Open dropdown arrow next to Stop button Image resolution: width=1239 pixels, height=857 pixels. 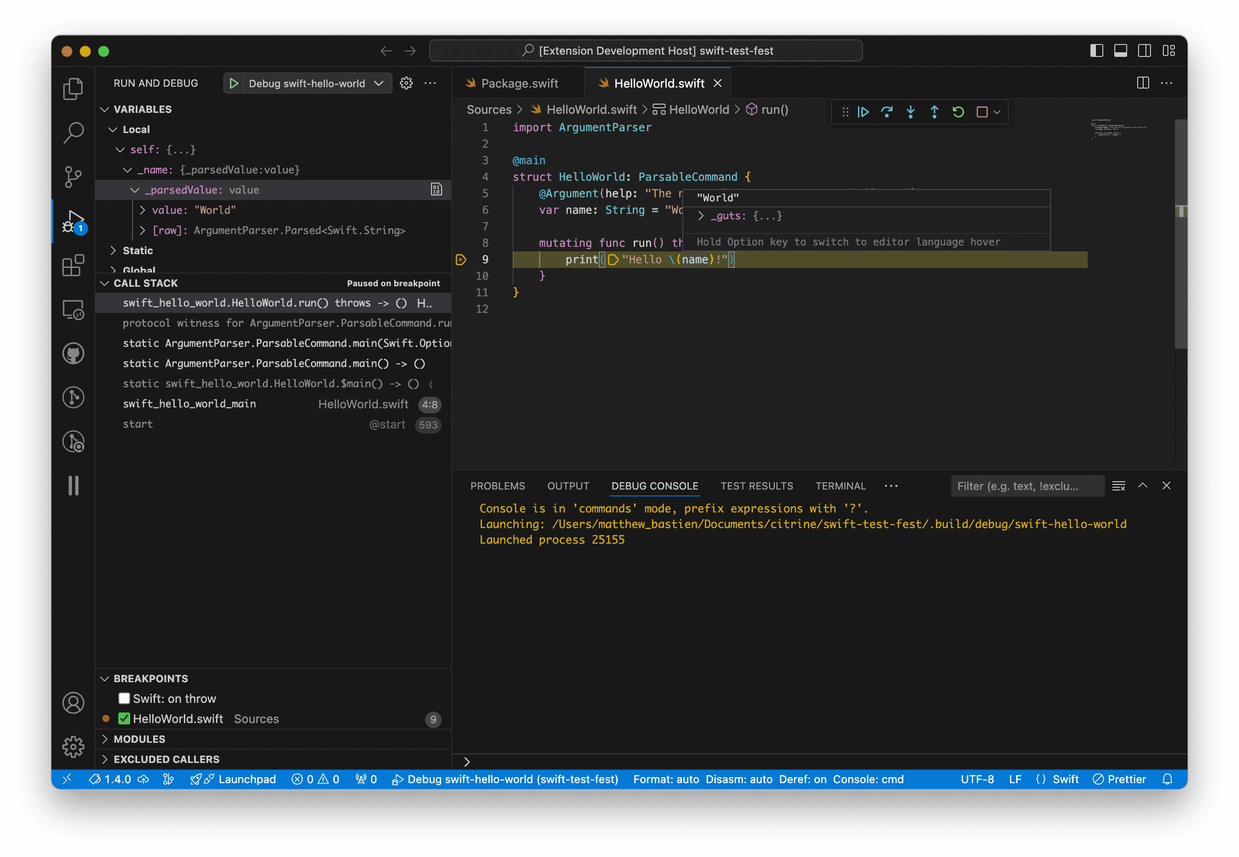pos(996,112)
